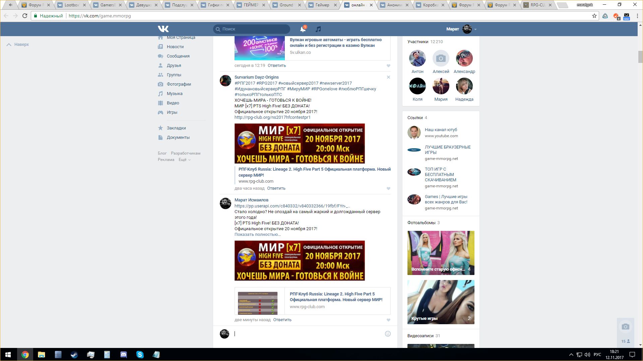Open the Сообщения speech bubble icon
643x361 pixels.
(160, 56)
